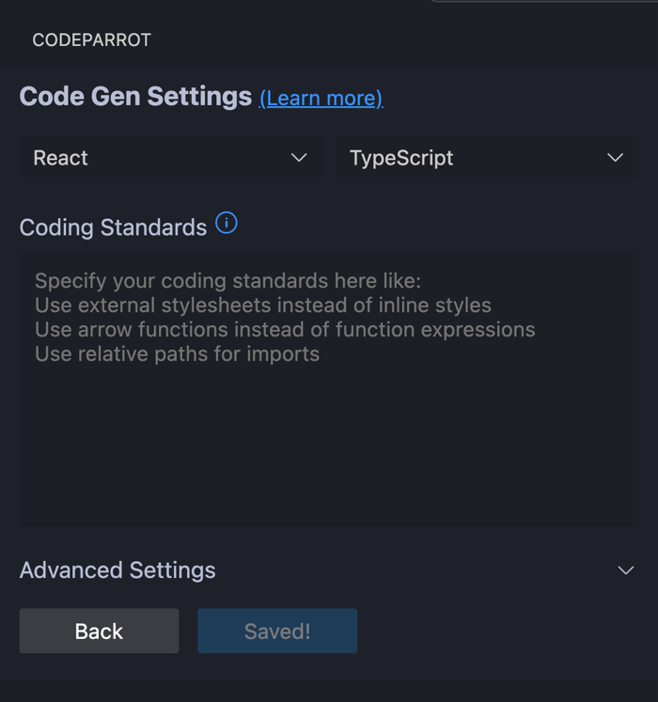Open the TypeScript language dropdown
The height and width of the screenshot is (702, 658).
coord(487,158)
